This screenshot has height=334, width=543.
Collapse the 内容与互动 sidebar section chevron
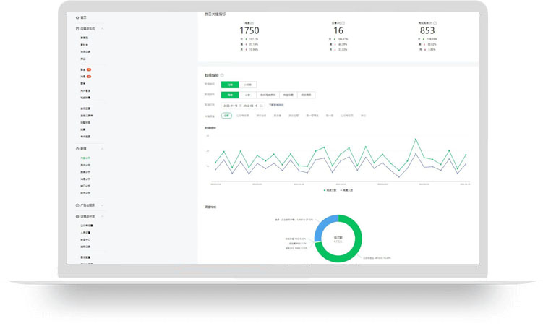coord(103,29)
